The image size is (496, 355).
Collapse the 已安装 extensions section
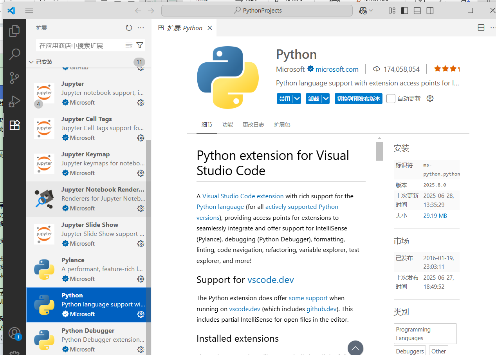(x=31, y=62)
